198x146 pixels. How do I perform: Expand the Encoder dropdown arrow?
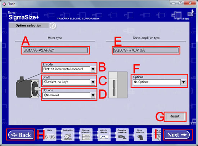(x=93, y=69)
